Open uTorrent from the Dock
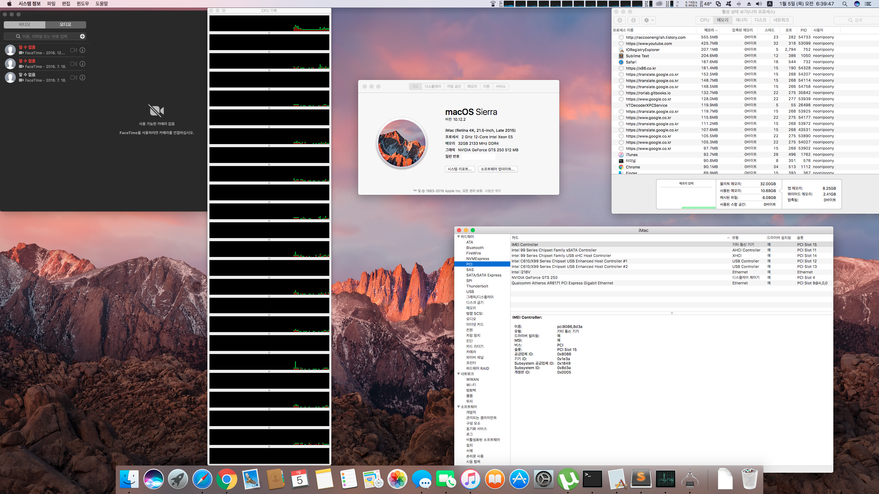 pos(568,479)
